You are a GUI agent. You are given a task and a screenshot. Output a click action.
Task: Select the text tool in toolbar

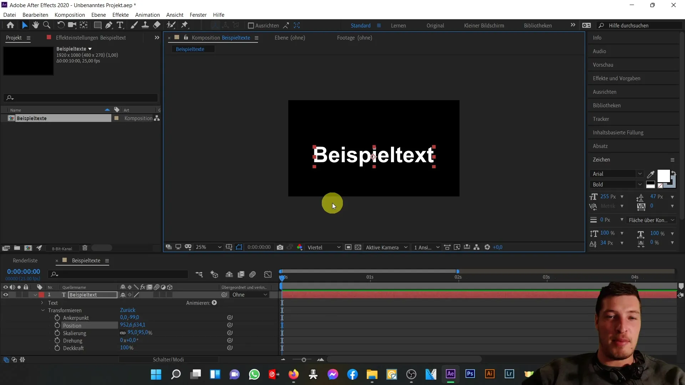120,25
